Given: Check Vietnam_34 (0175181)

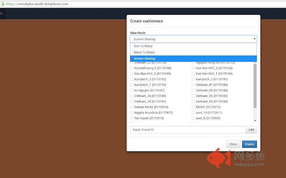Looking at the screenshot, I should pos(131,101).
